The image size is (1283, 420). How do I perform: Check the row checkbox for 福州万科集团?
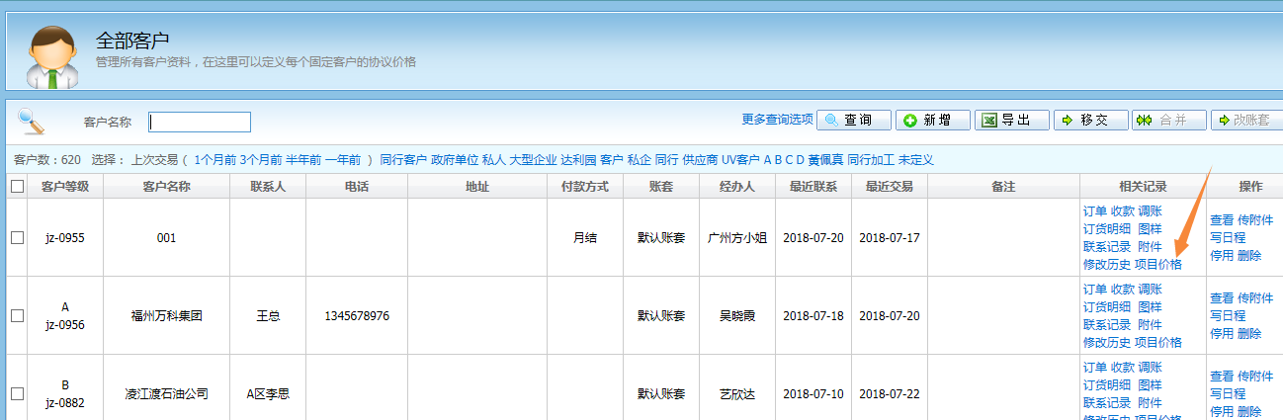pyautogui.click(x=17, y=316)
